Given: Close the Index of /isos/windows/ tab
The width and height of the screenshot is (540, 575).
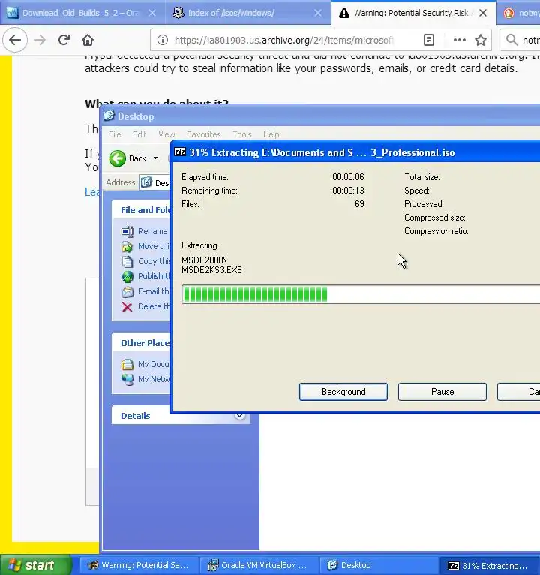Looking at the screenshot, I should (x=318, y=13).
